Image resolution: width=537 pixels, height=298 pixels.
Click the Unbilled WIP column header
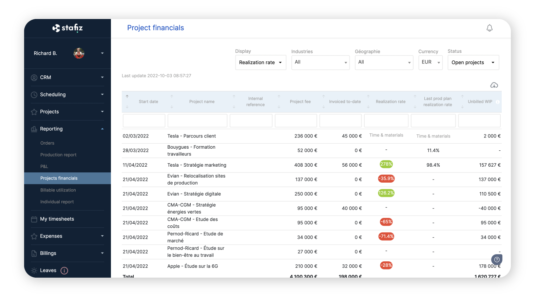pos(480,102)
